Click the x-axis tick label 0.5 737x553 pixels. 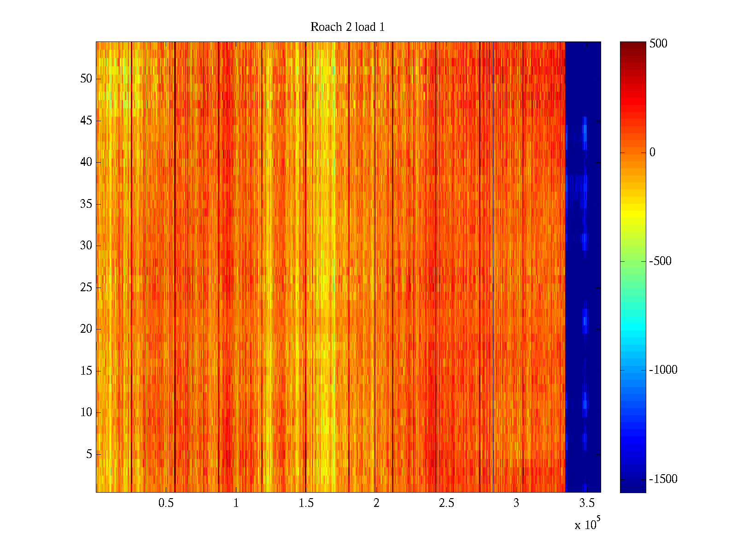pos(166,503)
